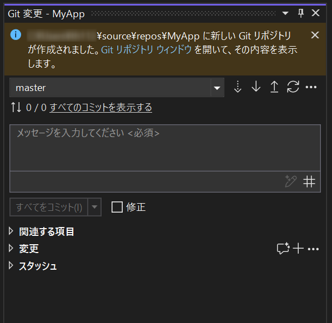
Task: Click the commit message input field
Action: click(165, 148)
